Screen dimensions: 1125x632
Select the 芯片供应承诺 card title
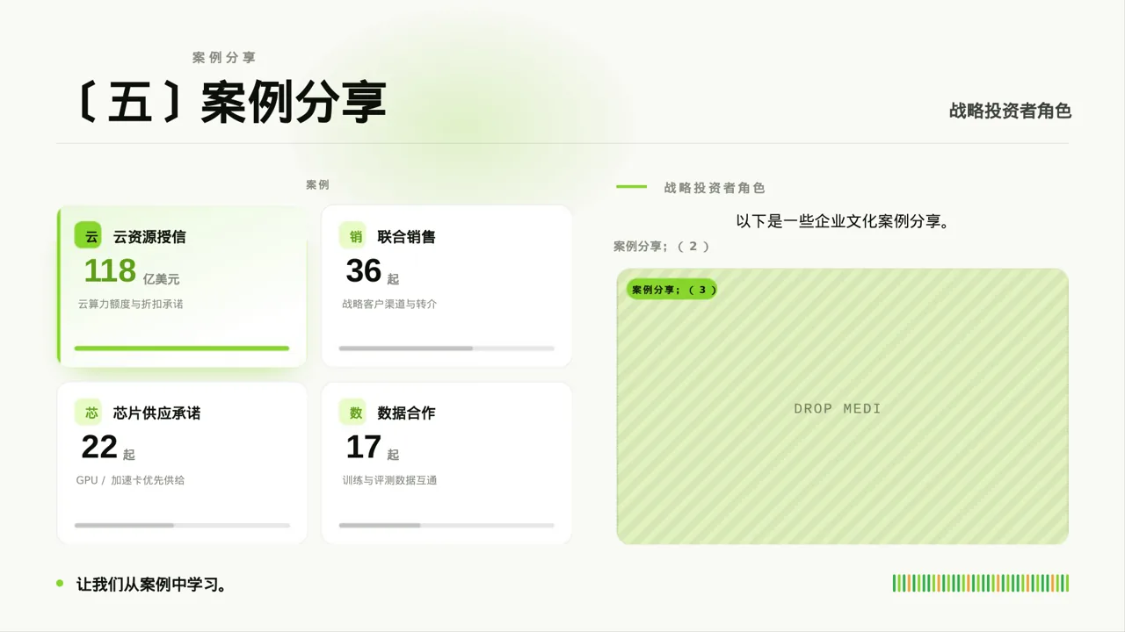coord(156,413)
